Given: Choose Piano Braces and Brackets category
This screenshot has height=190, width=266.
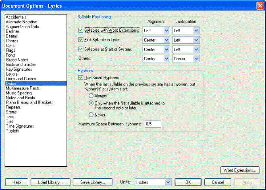Looking at the screenshot, I should (x=29, y=102).
